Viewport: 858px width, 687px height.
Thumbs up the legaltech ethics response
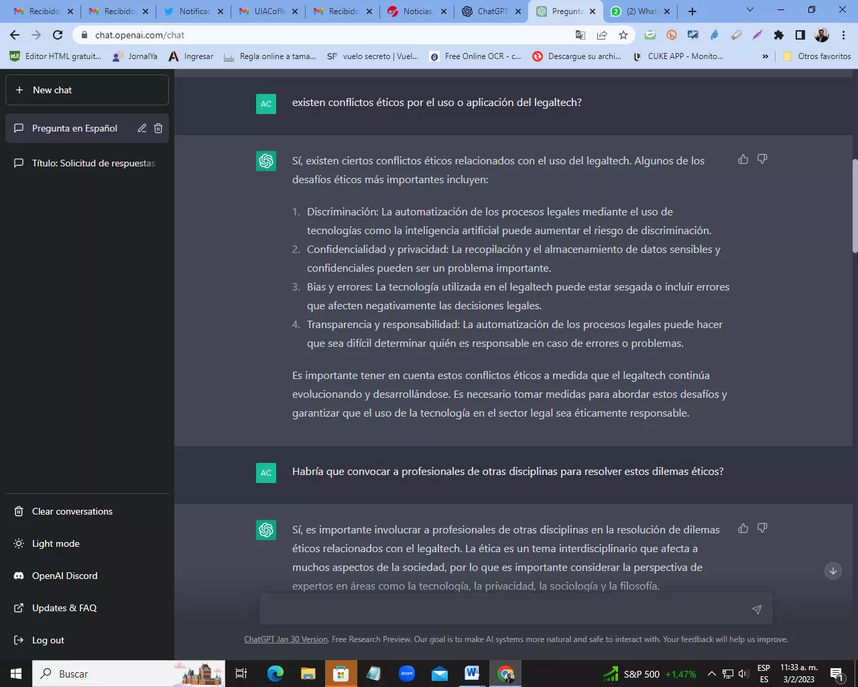tap(743, 159)
